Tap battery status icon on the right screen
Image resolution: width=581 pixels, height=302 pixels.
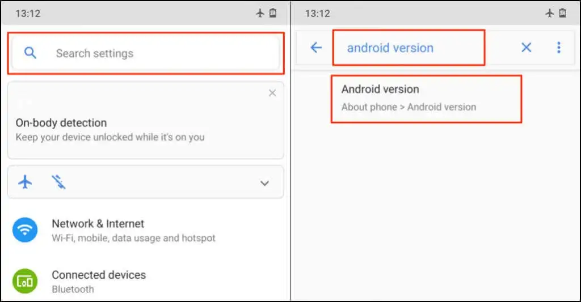coord(562,13)
